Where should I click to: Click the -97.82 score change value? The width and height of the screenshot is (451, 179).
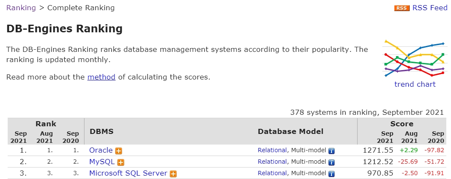[434, 150]
